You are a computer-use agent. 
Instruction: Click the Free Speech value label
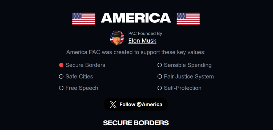click(82, 88)
